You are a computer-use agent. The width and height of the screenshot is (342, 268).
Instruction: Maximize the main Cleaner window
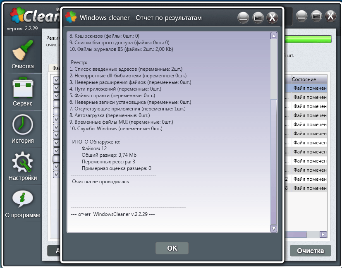(316, 16)
